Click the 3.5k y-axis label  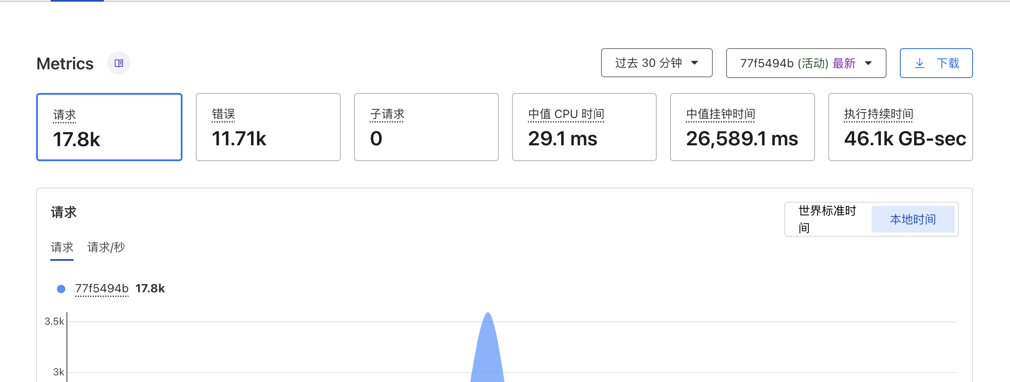coord(54,321)
